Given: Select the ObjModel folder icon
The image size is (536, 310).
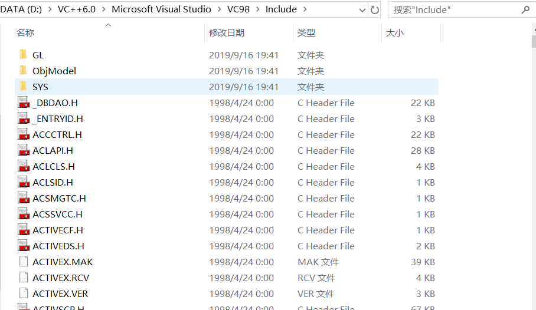Looking at the screenshot, I should coord(23,71).
